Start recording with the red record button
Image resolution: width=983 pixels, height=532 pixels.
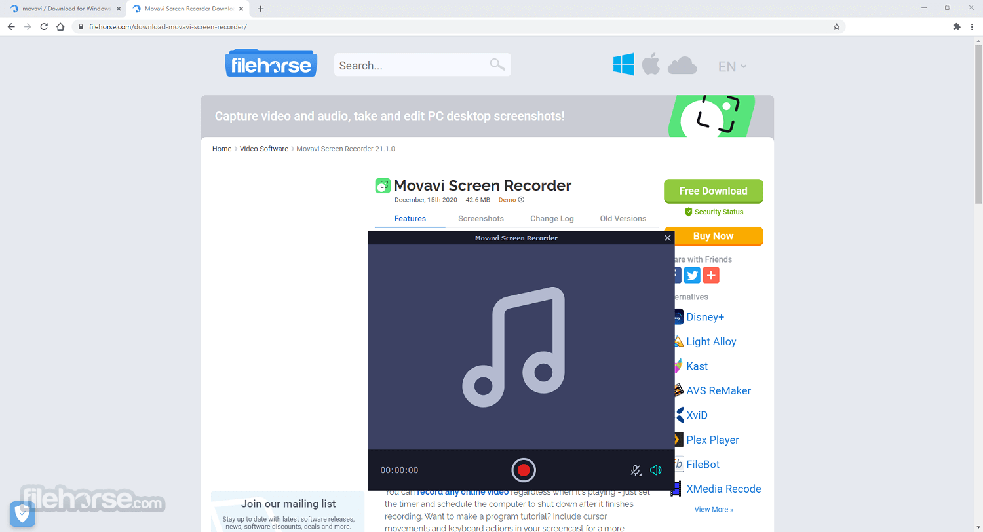point(524,470)
